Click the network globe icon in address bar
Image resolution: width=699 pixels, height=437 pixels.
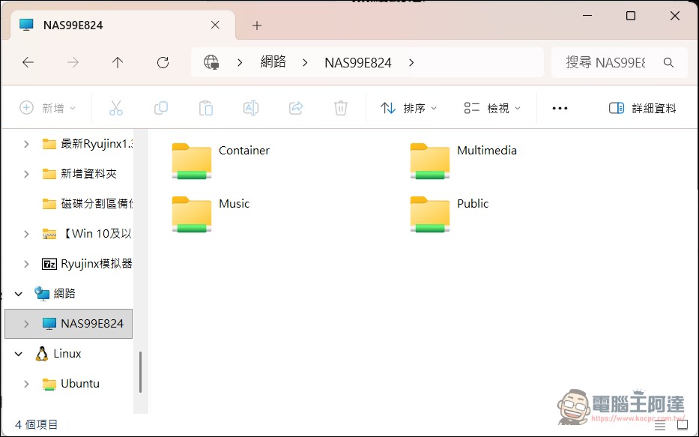[x=211, y=62]
